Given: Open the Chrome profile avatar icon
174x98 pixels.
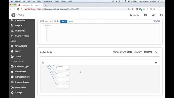Looking at the screenshot, I should click(159, 9).
